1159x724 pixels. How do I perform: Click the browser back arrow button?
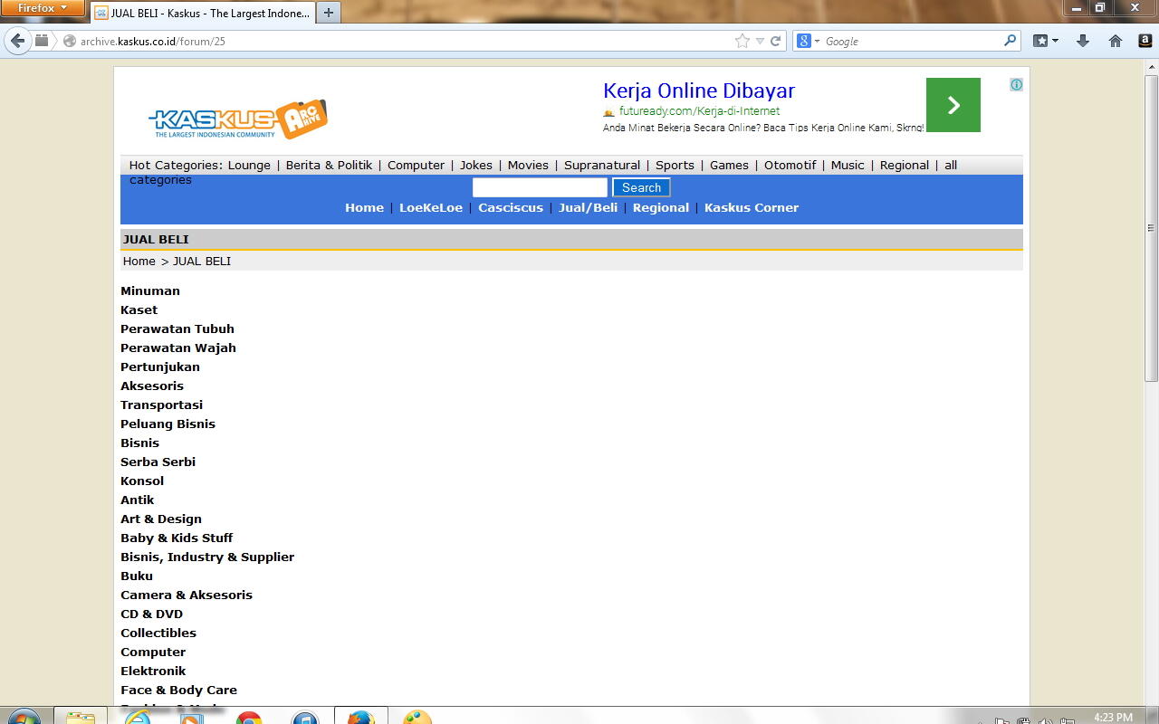(18, 41)
